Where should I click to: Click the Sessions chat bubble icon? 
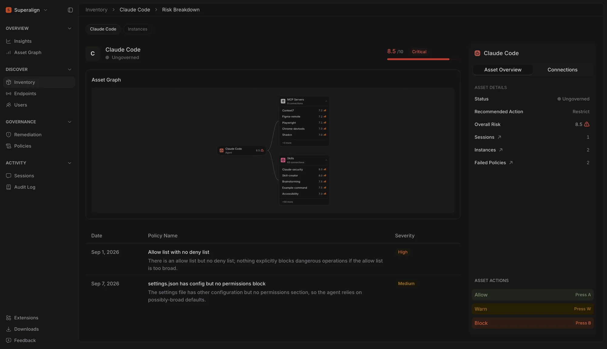pyautogui.click(x=8, y=176)
